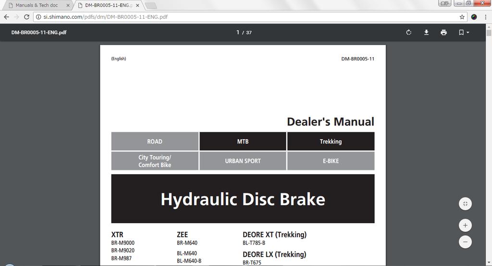This screenshot has width=492, height=266.
Task: Click model number BL-T785-B
Action: click(254, 243)
